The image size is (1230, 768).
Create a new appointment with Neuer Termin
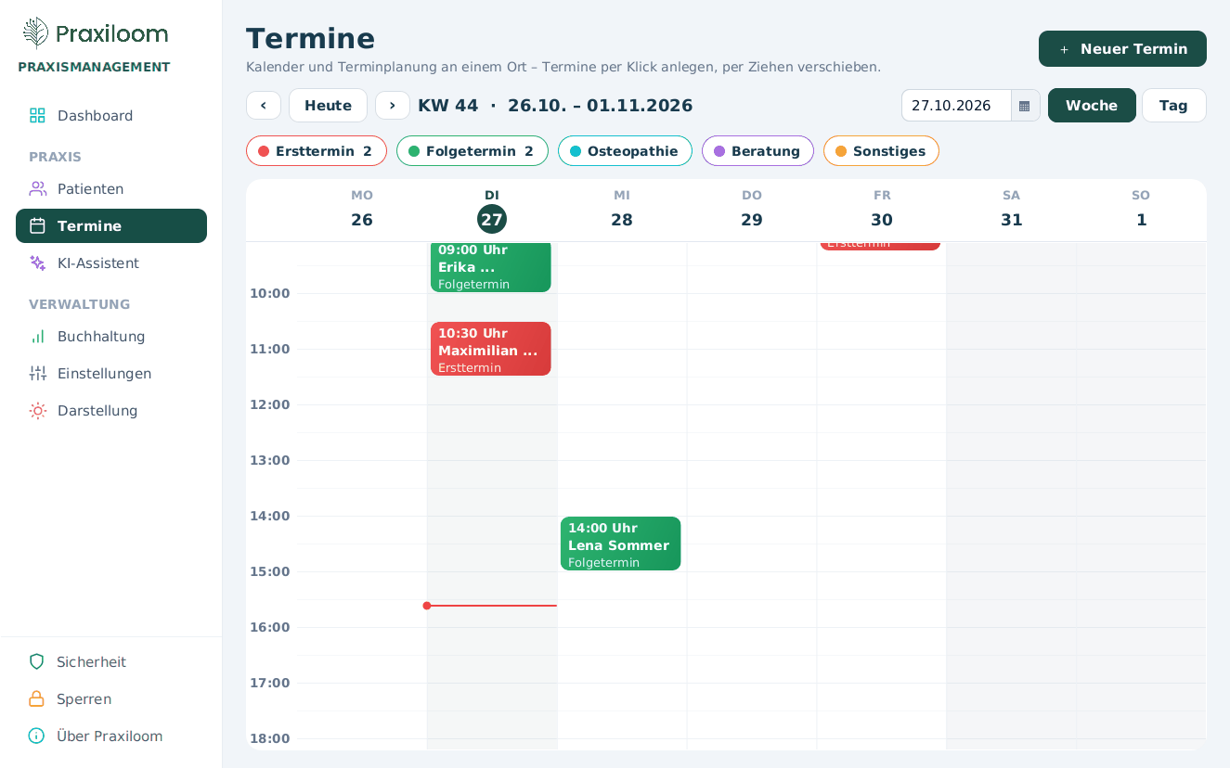click(1122, 49)
